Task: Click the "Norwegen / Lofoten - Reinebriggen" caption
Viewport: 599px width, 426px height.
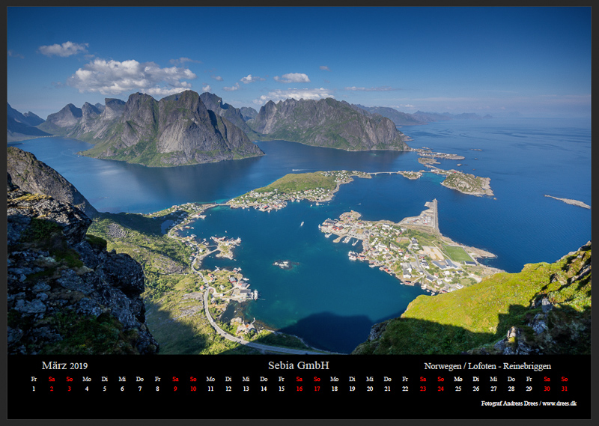Action: (487, 366)
